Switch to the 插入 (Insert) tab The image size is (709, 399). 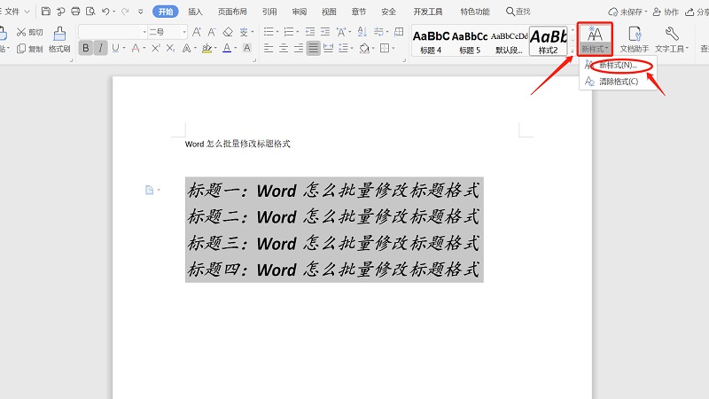[x=195, y=12]
